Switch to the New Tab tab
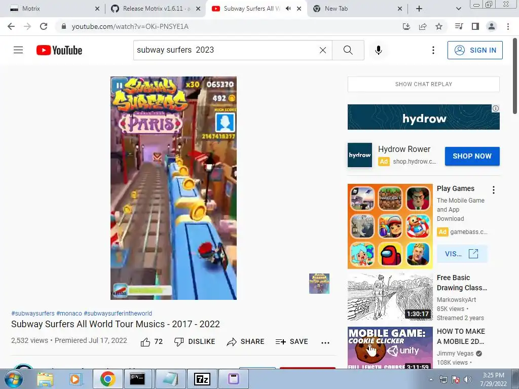This screenshot has height=389, width=519. coord(357,9)
